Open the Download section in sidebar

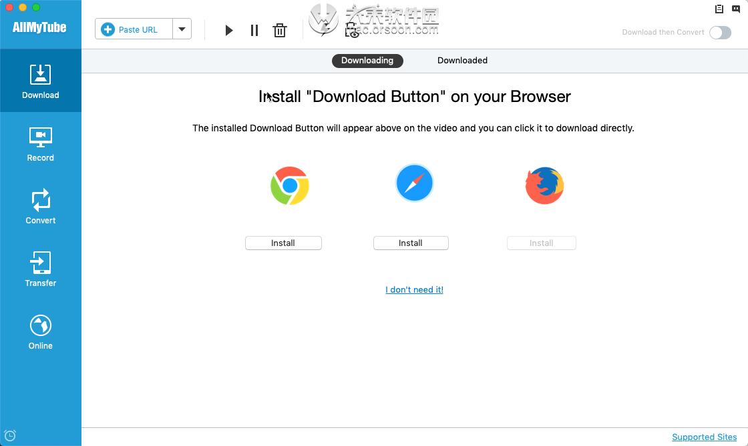41,81
